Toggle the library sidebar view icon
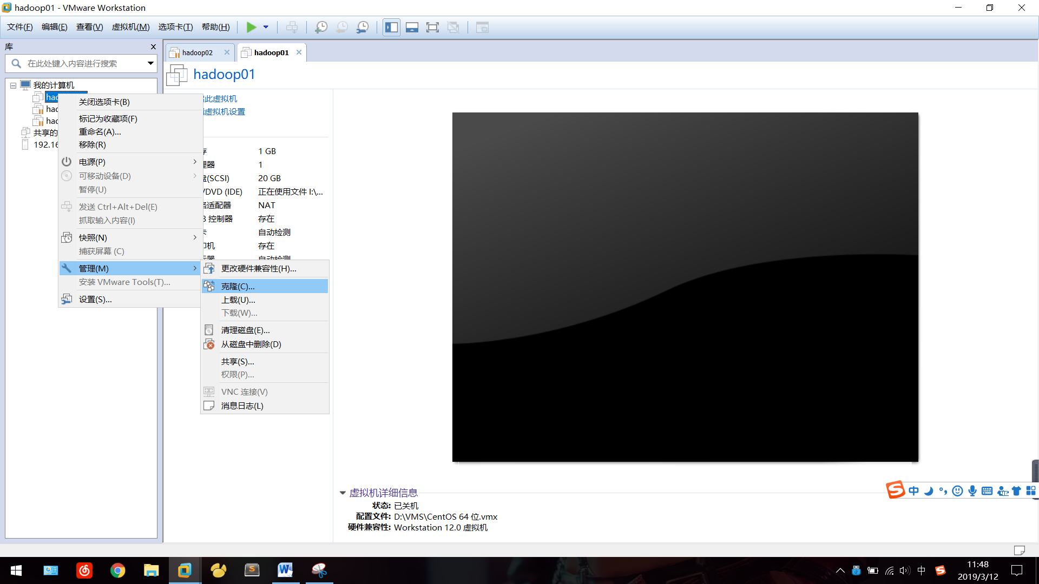The image size is (1039, 584). (391, 27)
